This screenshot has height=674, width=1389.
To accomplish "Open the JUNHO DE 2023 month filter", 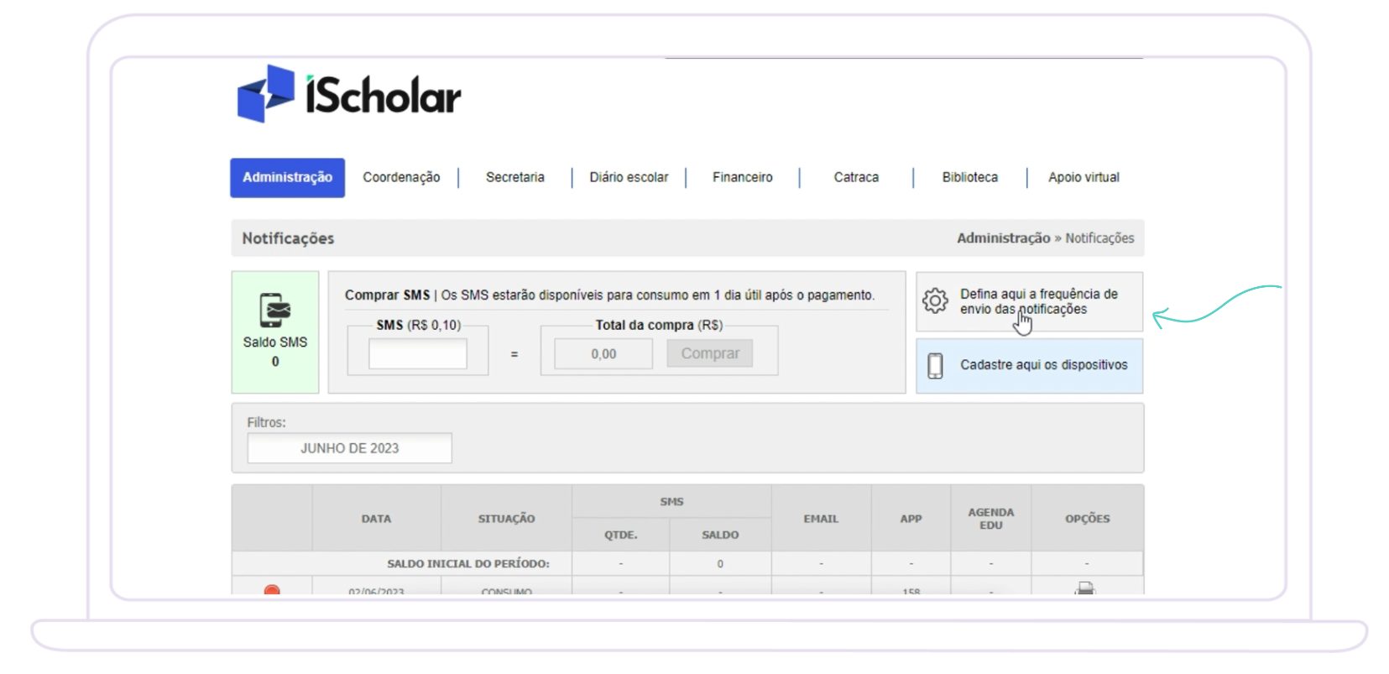I will coord(350,448).
